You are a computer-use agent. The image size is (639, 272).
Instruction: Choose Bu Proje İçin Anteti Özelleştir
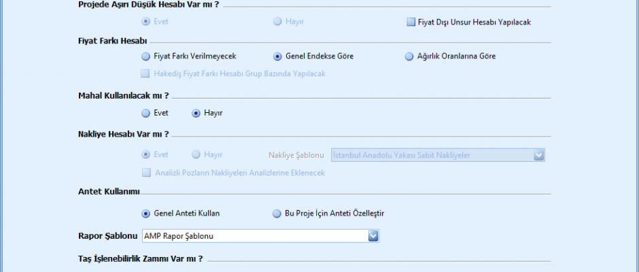pos(277,214)
